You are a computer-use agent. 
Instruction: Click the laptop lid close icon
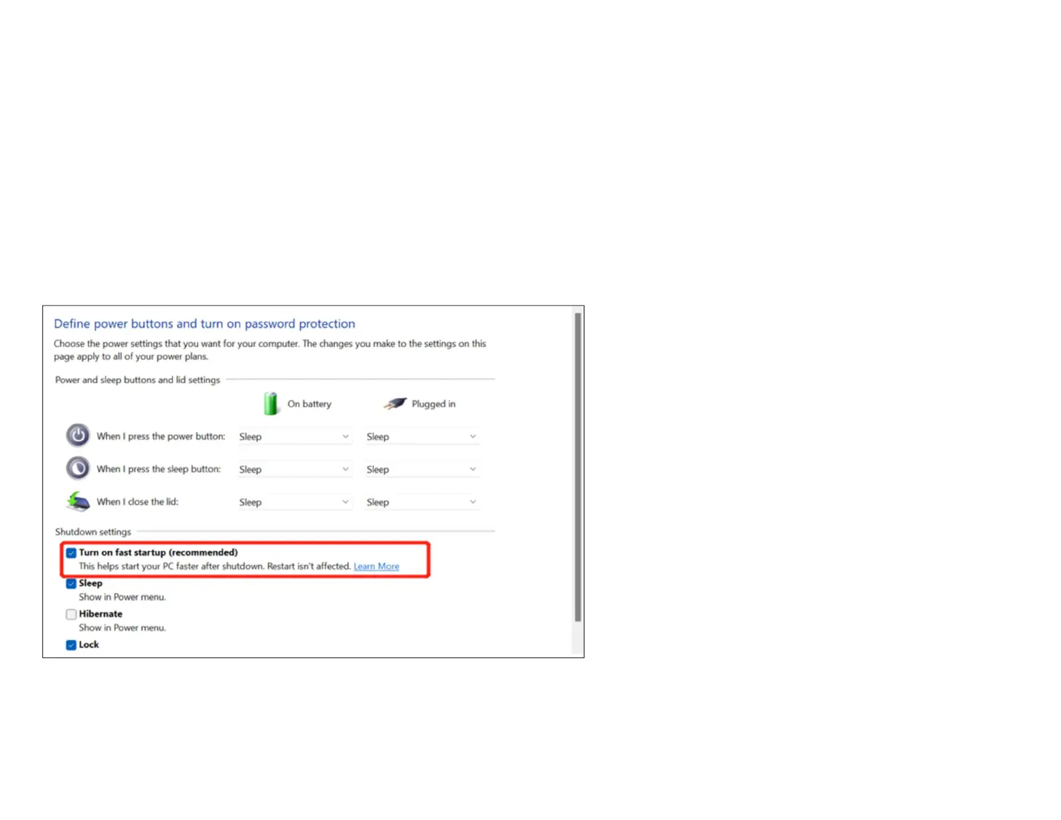[78, 501]
